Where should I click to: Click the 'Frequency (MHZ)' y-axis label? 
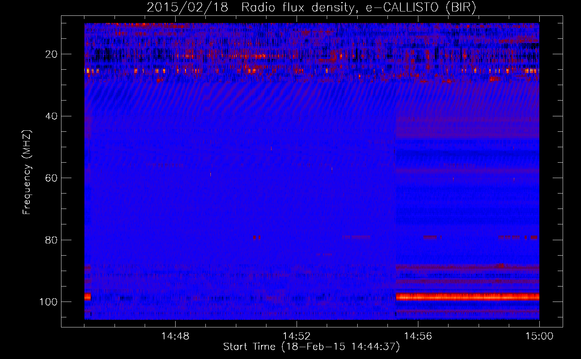click(27, 172)
